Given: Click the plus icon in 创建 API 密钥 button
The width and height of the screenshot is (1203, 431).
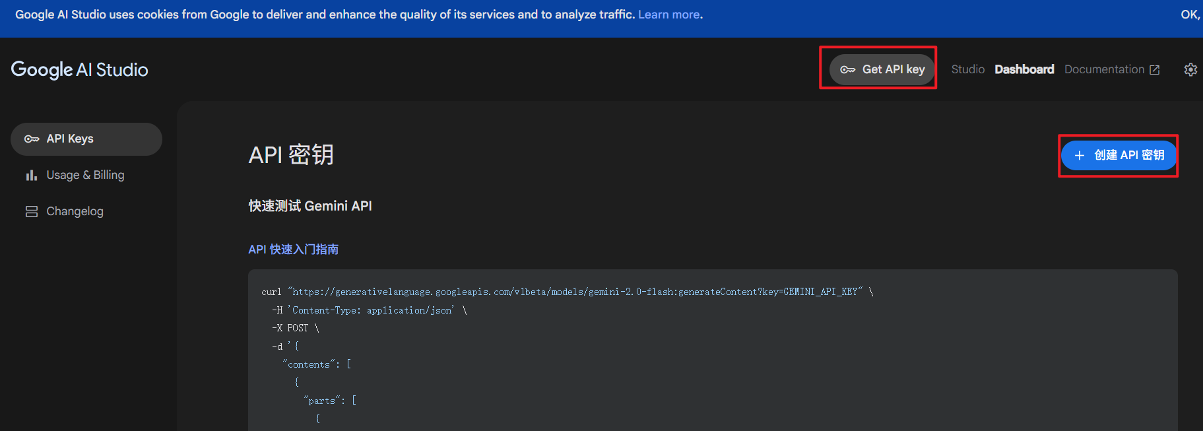Looking at the screenshot, I should [1080, 155].
